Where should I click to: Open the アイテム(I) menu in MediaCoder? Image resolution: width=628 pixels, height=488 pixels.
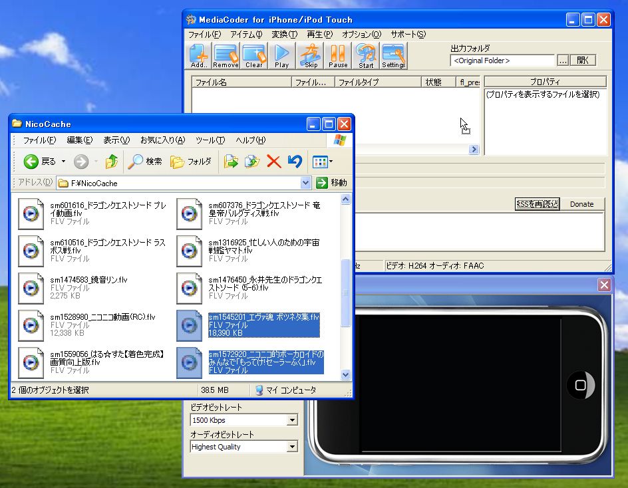246,35
